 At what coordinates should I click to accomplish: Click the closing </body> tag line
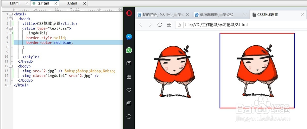[25, 80]
